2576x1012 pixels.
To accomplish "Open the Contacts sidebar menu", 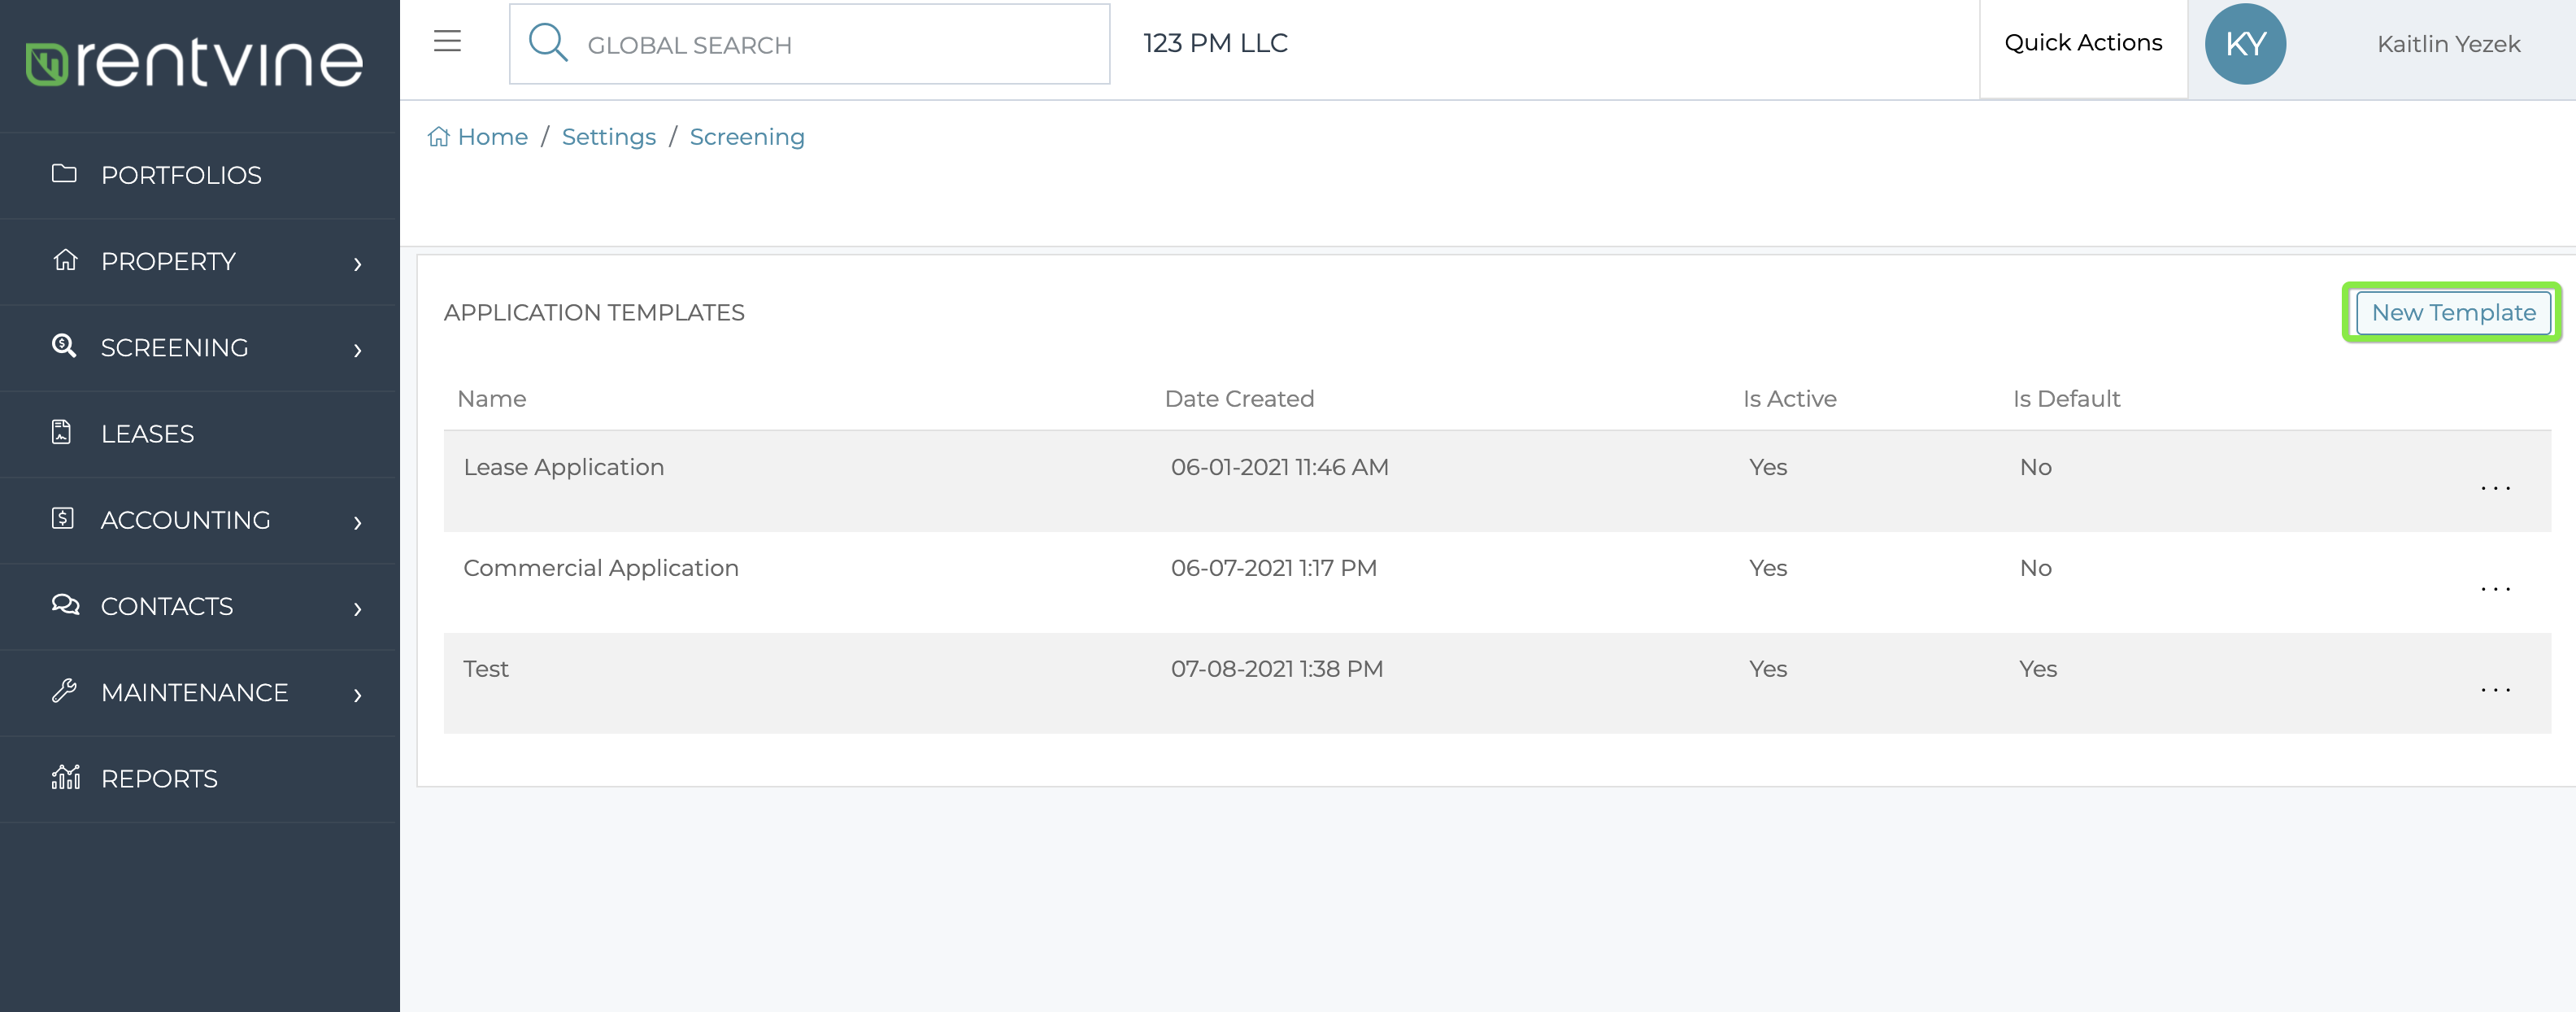I will (200, 606).
